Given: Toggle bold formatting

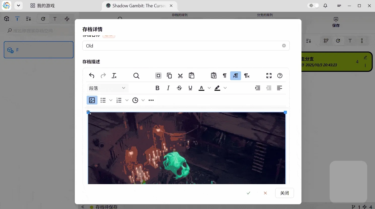Looking at the screenshot, I should 157,88.
